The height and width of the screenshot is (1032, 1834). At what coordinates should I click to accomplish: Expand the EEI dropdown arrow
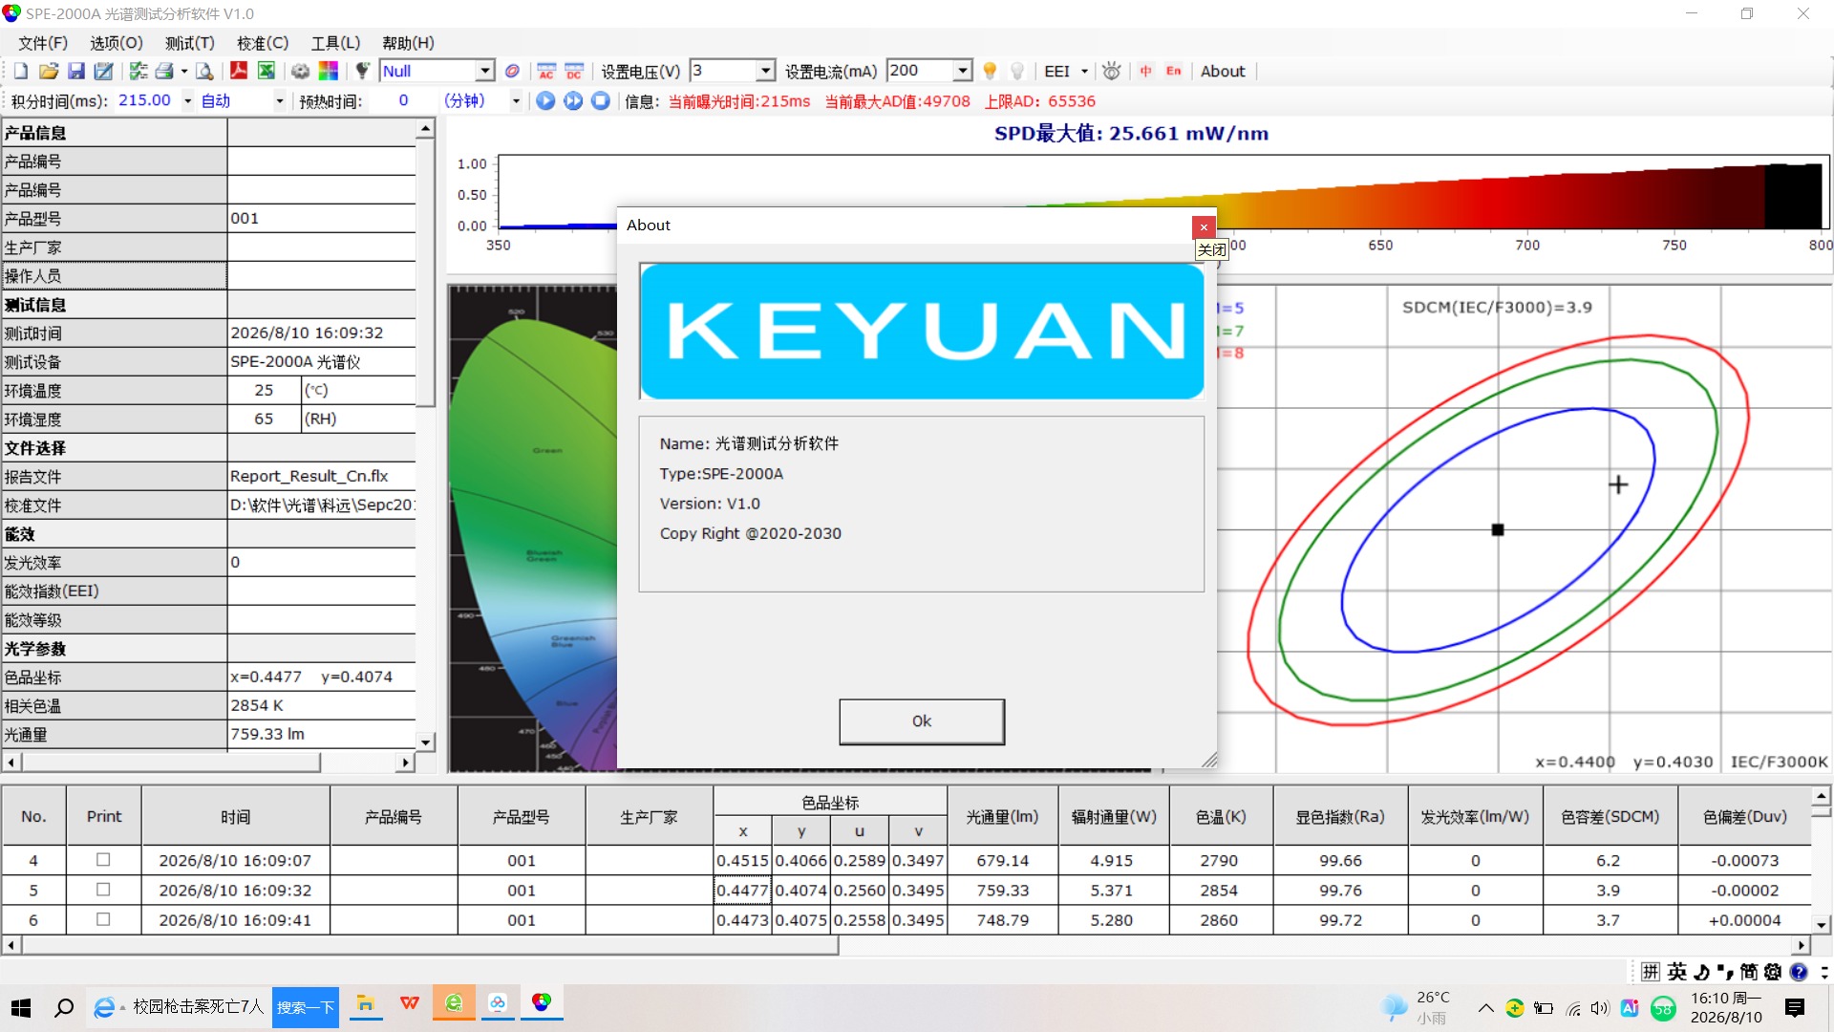[1084, 72]
